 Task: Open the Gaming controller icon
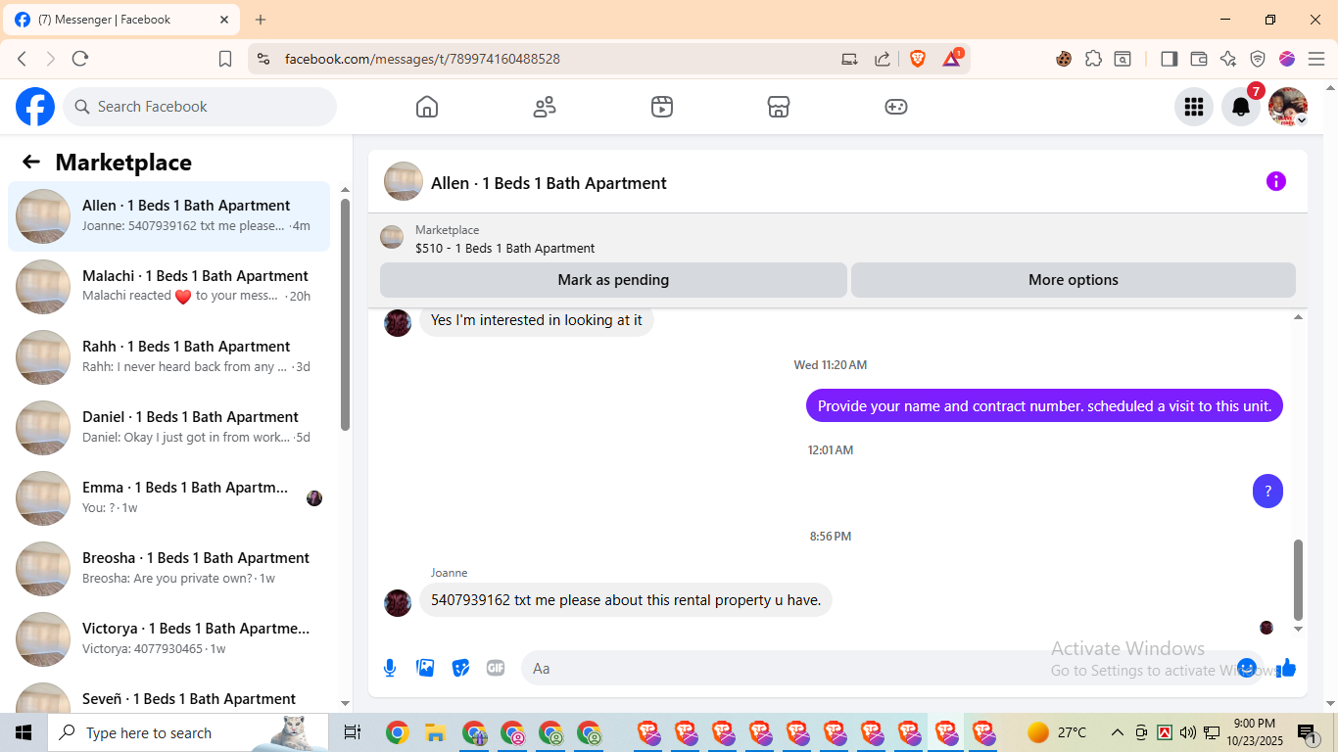[896, 107]
